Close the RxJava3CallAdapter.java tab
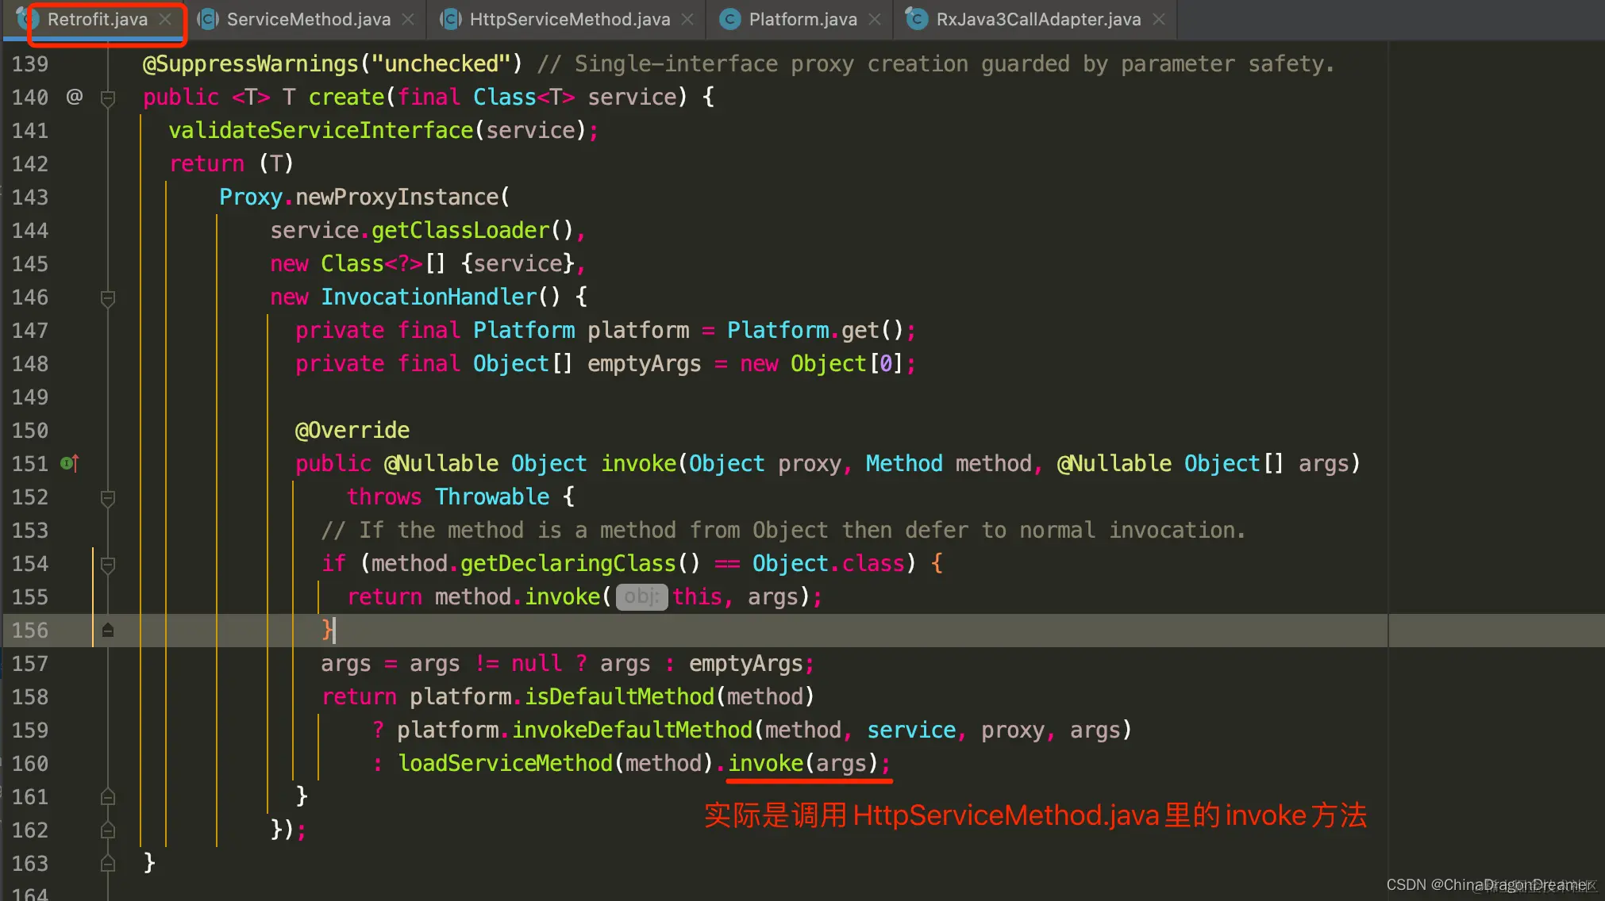Viewport: 1605px width, 901px height. (x=1159, y=19)
